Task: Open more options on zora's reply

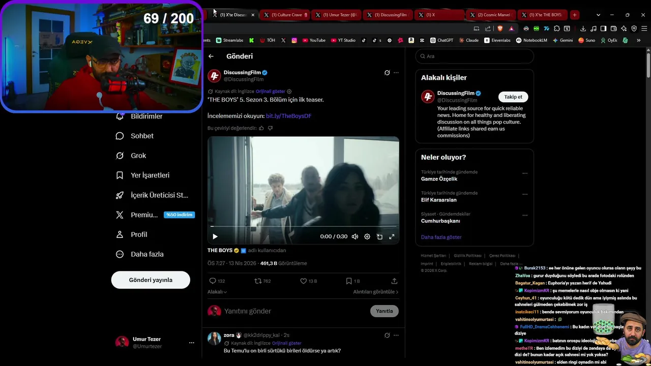Action: 396,335
